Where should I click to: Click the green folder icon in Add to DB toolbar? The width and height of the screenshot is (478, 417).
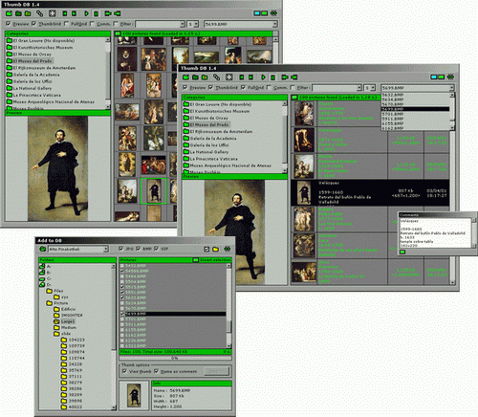[42, 249]
